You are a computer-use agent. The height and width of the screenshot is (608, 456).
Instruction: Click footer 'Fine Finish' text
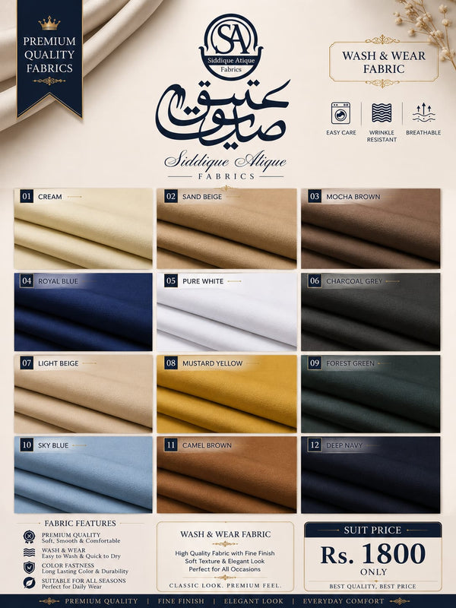(181, 601)
